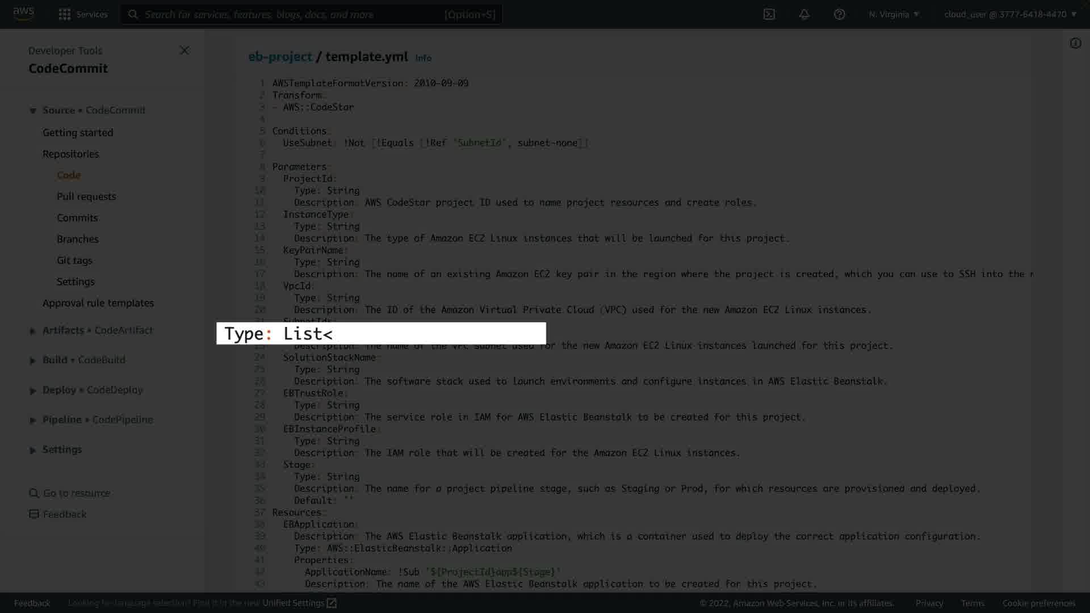Navigate to the eb-project breadcrumb link
The height and width of the screenshot is (613, 1090).
coord(280,57)
